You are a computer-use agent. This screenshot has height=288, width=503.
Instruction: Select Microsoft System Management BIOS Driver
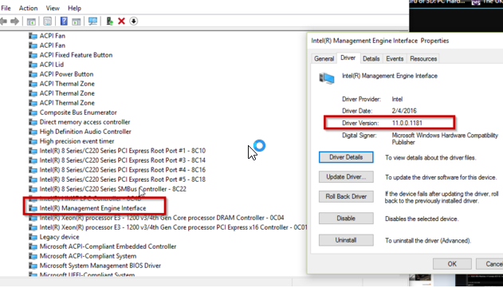95,266
